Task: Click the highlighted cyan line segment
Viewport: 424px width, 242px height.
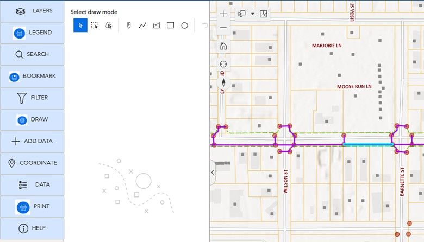Action: [368, 145]
